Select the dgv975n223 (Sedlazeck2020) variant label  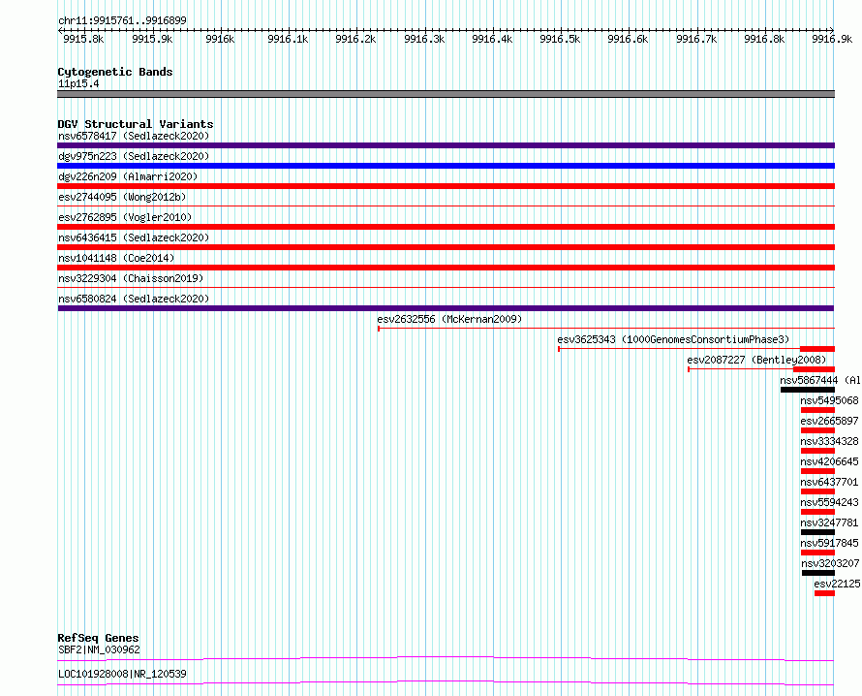(134, 156)
